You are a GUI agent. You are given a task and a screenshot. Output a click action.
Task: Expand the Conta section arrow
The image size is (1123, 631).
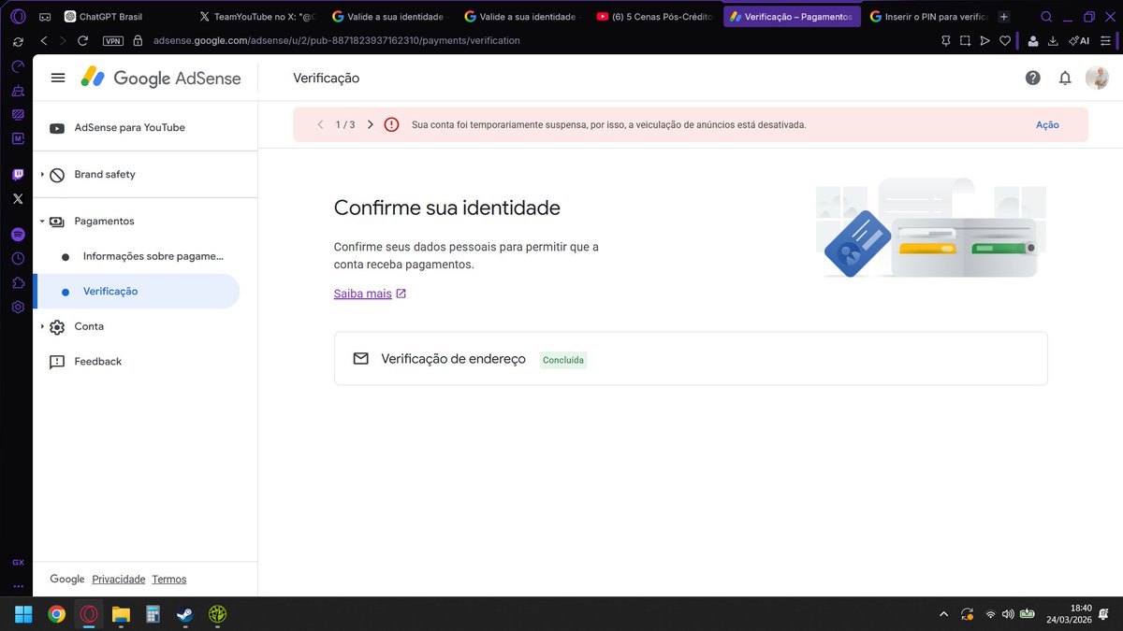click(x=42, y=327)
